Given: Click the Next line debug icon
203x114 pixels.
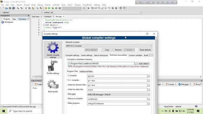Looking at the screenshot, I should click(x=95, y=8).
